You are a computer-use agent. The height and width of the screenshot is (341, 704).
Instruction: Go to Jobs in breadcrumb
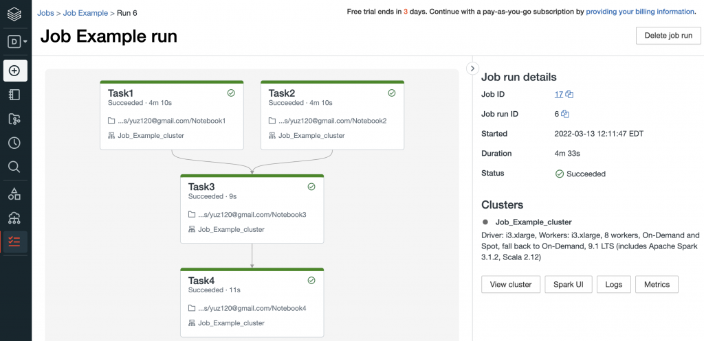45,13
